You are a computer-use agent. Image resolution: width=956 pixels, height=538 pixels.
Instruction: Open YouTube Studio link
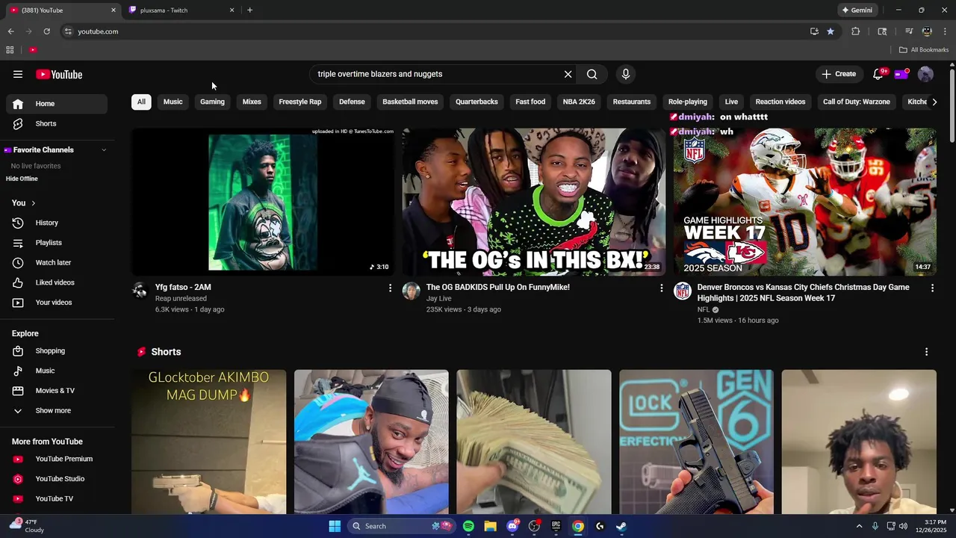pyautogui.click(x=57, y=479)
